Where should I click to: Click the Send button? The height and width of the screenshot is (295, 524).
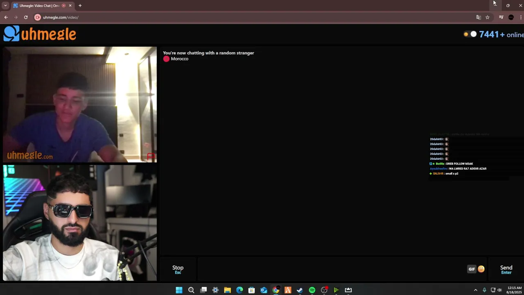click(506, 269)
